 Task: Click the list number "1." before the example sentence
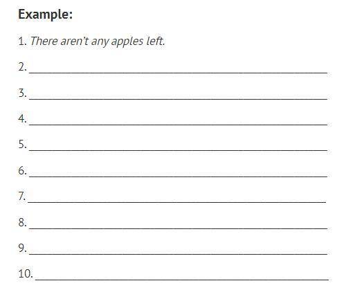(x=23, y=42)
